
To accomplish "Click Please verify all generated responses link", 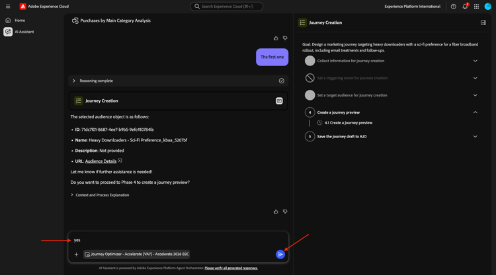I will (x=231, y=268).
